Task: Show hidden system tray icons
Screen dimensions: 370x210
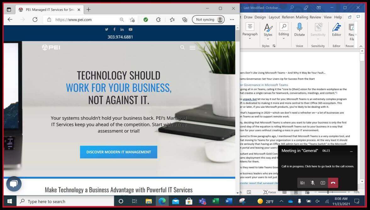Action: 282,201
